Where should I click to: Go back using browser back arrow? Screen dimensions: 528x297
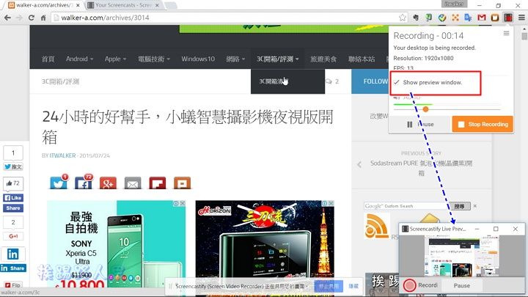click(x=7, y=18)
